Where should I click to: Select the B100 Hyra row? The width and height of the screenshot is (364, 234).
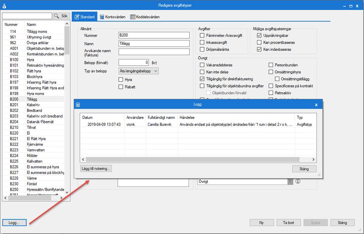coord(34,60)
